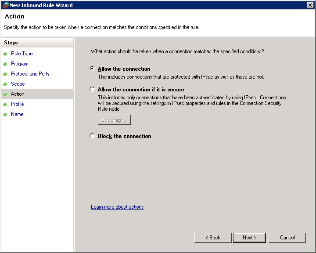
Task: Choose Allow the connection if it is secure
Action: (x=92, y=89)
